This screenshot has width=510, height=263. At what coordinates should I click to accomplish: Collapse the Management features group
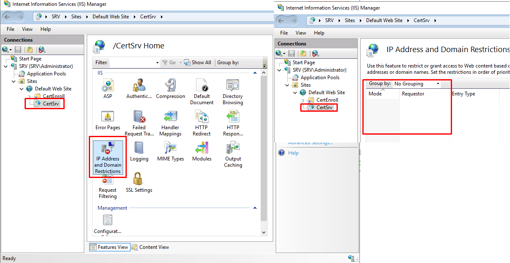click(255, 208)
